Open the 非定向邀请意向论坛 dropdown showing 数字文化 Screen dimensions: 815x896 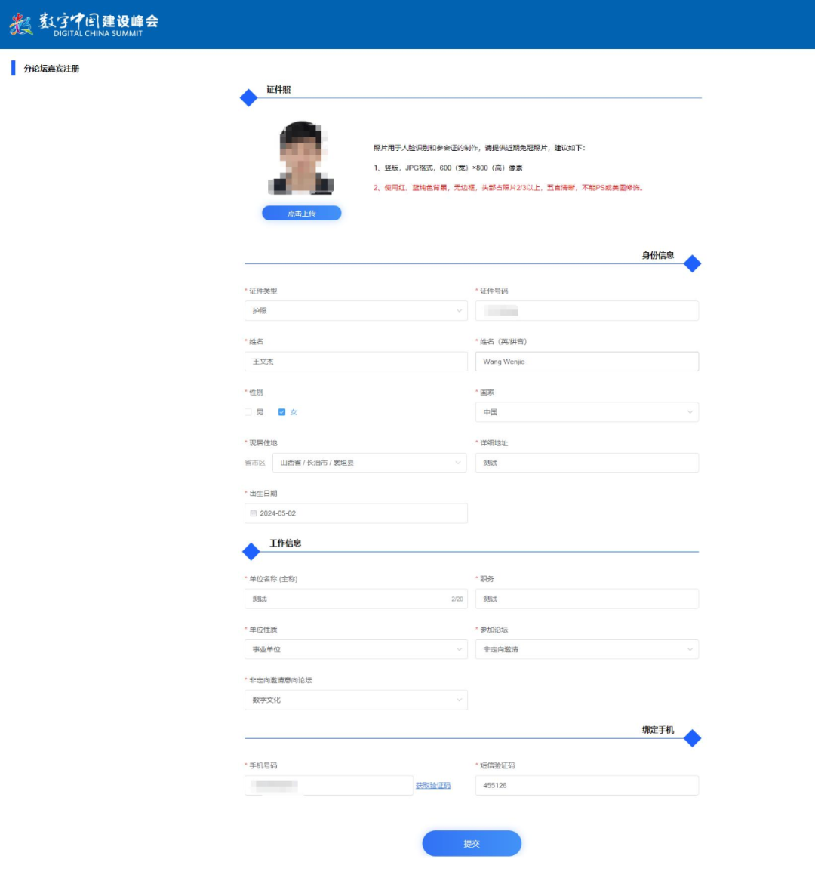[355, 700]
